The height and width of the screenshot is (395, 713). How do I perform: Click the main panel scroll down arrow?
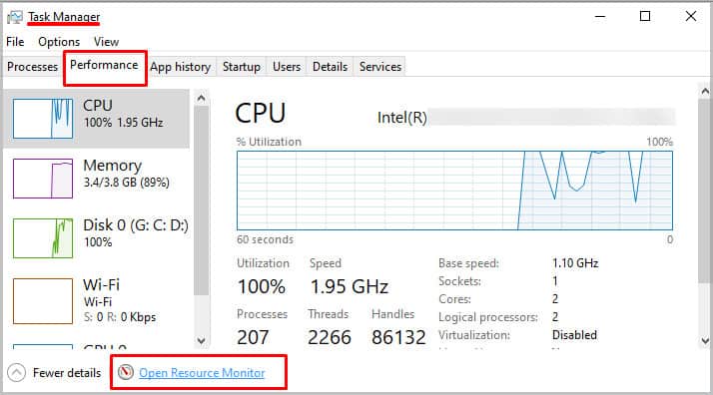[705, 340]
